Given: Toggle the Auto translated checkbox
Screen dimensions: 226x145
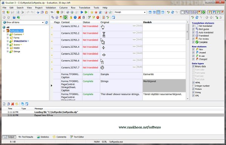Looking at the screenshot, I should [x=194, y=32].
